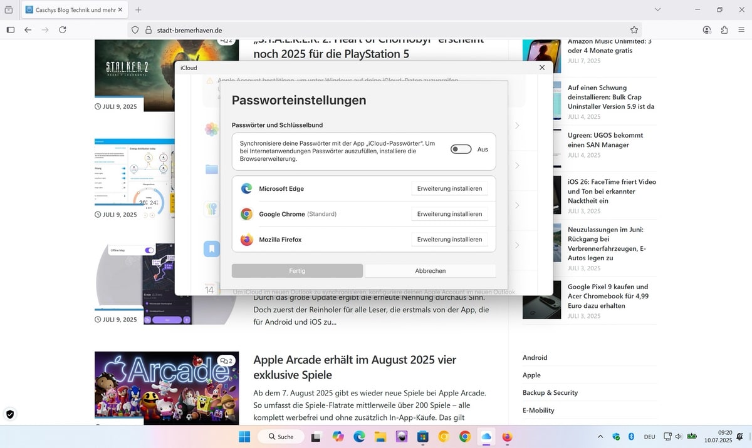Install extension for Google Chrome
Screen dimensions: 752x448
(x=449, y=214)
